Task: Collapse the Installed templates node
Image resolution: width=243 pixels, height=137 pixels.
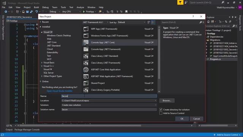Action: click(41, 27)
